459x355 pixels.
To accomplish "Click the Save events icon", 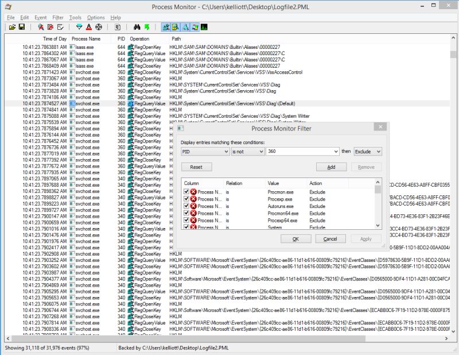I will click(x=23, y=27).
